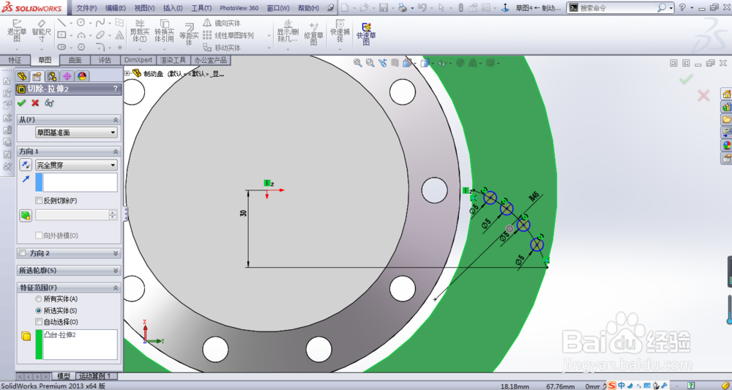Click draft on/off button
The width and height of the screenshot is (732, 390).
click(x=26, y=215)
